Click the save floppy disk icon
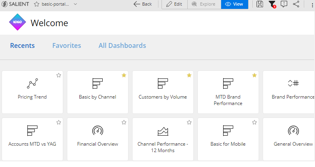 point(260,4)
